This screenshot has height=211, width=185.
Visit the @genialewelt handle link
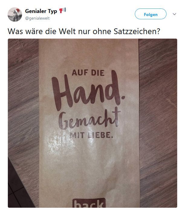pos(37,18)
